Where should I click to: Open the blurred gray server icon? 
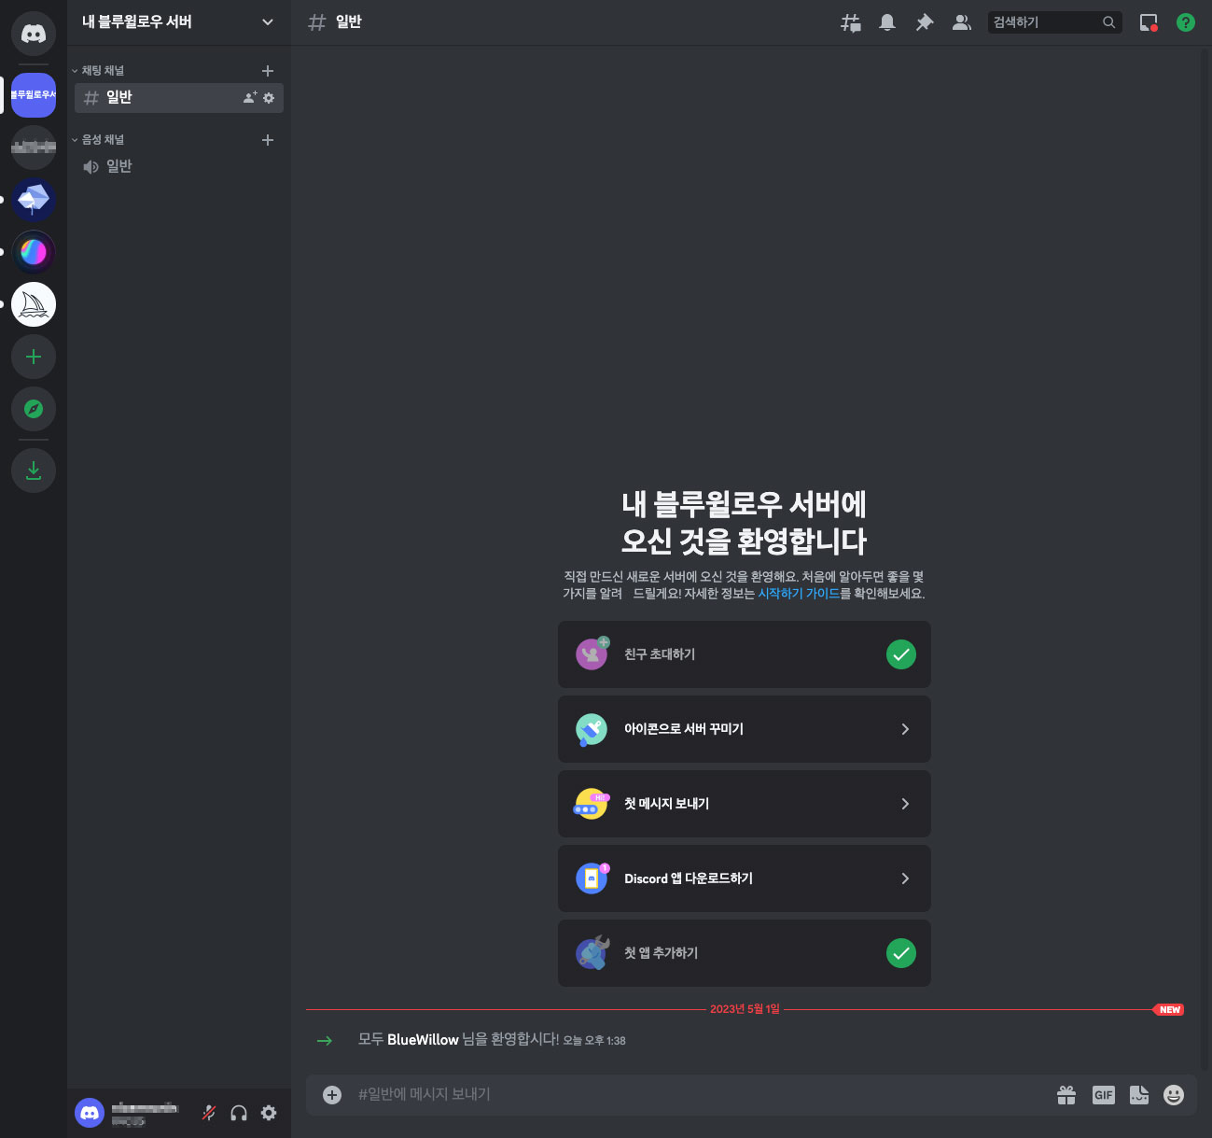click(x=34, y=148)
